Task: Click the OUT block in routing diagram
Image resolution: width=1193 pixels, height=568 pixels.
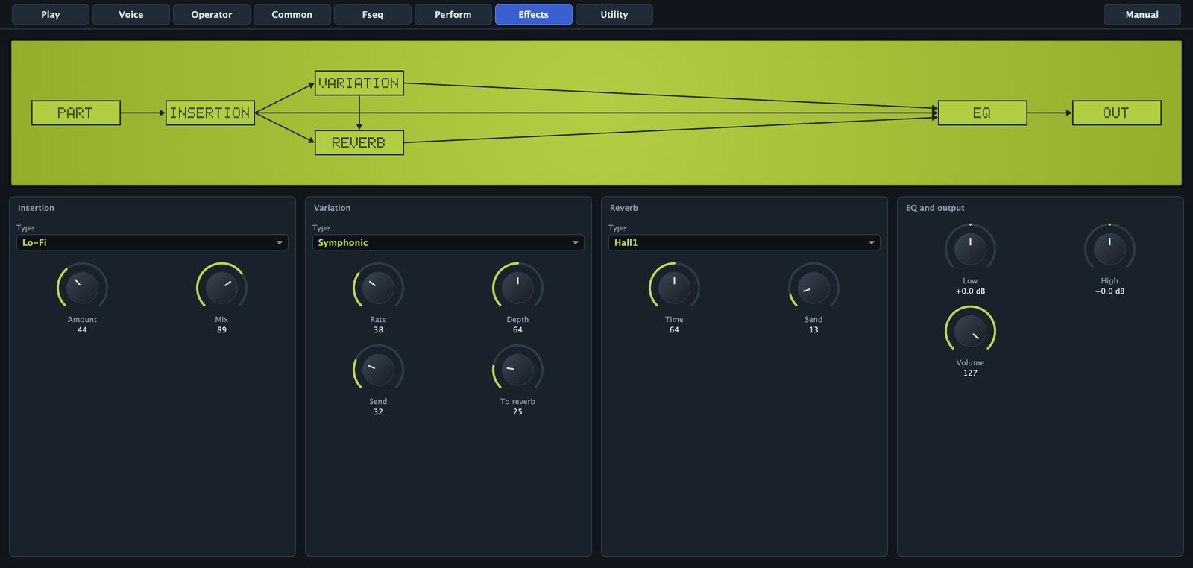Action: [1117, 113]
